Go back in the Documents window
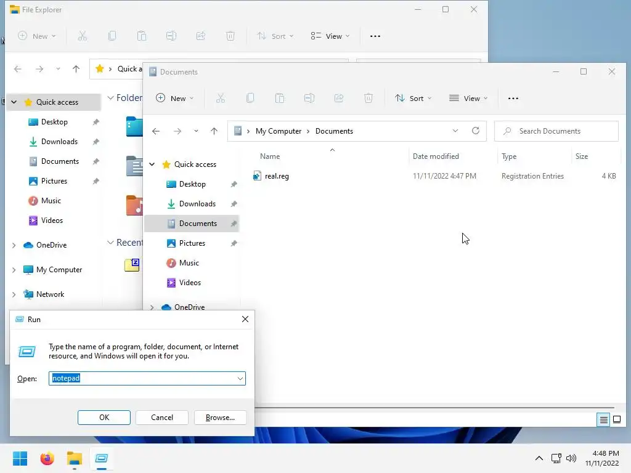This screenshot has width=631, height=473. pyautogui.click(x=156, y=131)
